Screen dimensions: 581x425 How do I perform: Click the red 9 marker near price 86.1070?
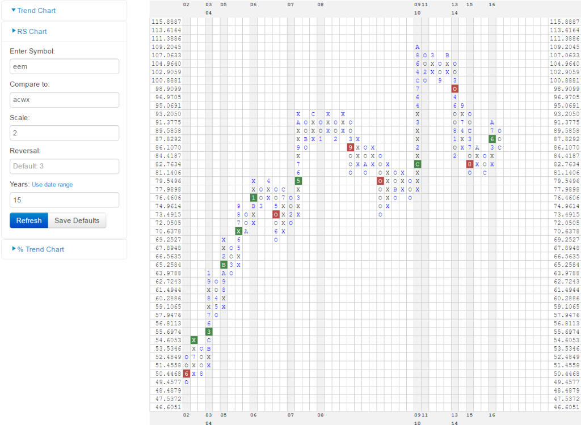coord(351,147)
